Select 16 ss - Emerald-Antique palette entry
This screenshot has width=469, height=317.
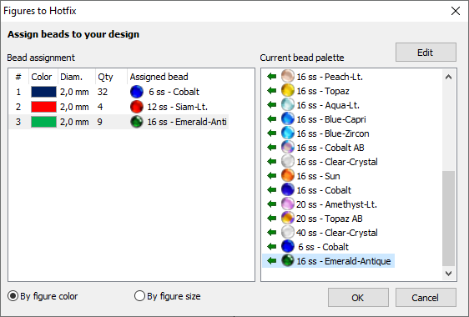pos(344,261)
